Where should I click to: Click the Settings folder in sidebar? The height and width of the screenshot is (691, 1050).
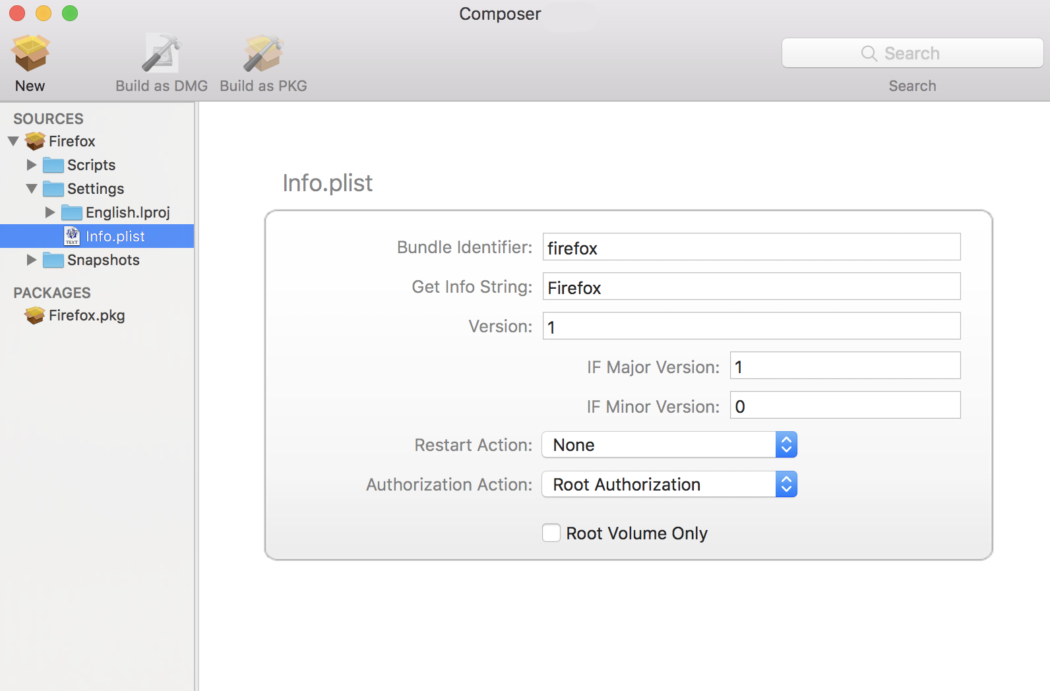coord(95,189)
